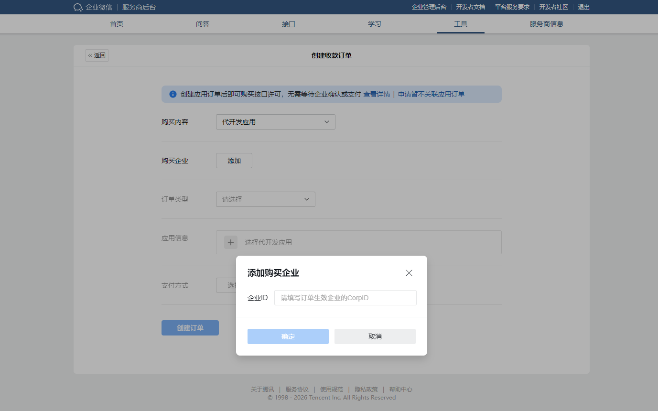Viewport: 658px width, 411px height.
Task: Click 取消 to cancel the dialog
Action: [375, 336]
